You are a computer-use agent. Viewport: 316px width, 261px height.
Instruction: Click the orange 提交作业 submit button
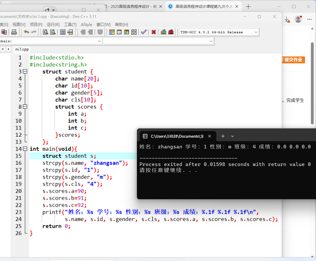tap(293, 60)
